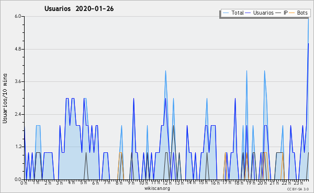This screenshot has height=193, width=314.
Task: Click the chart title 'Usuarios 2020-01-26'
Action: 79,9
